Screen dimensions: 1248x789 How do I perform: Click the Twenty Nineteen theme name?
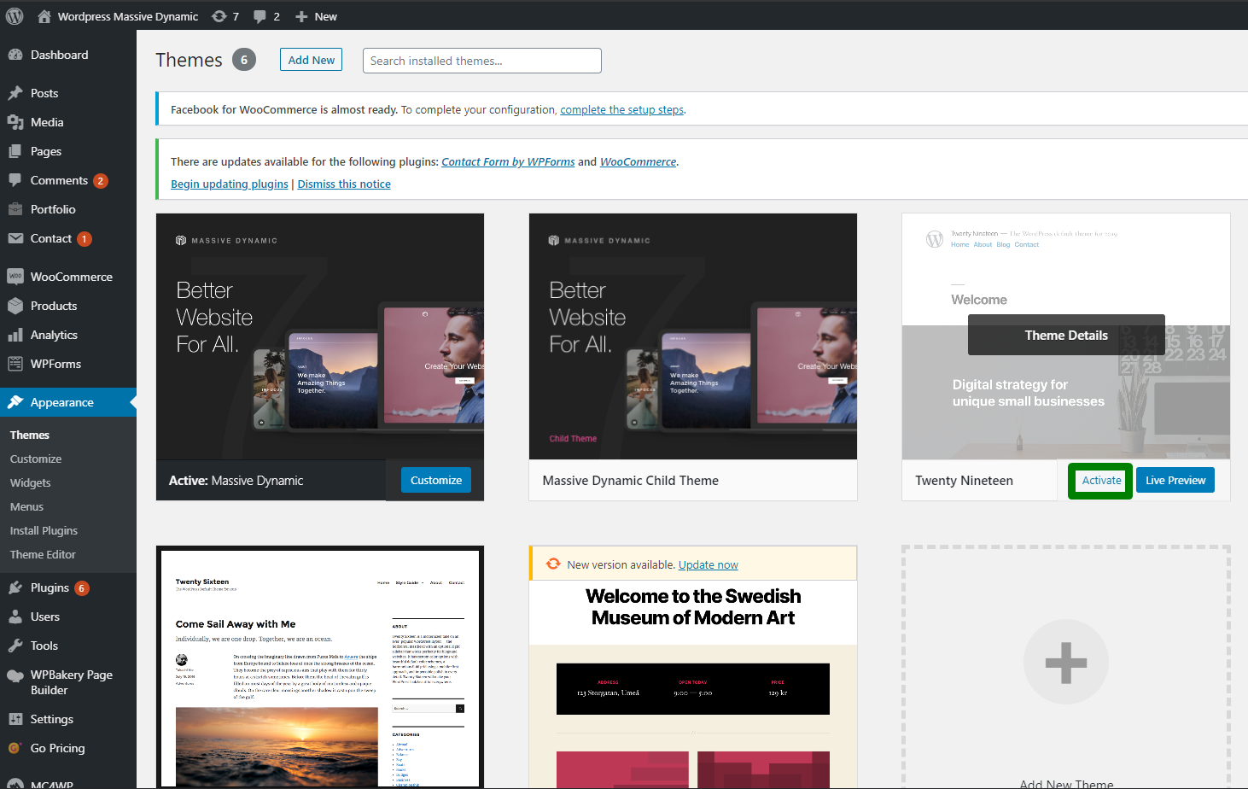pyautogui.click(x=964, y=481)
